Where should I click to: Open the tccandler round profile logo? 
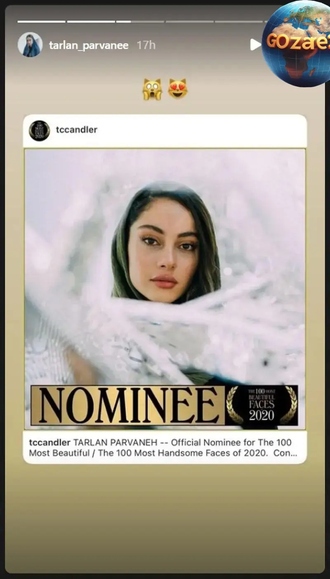40,130
